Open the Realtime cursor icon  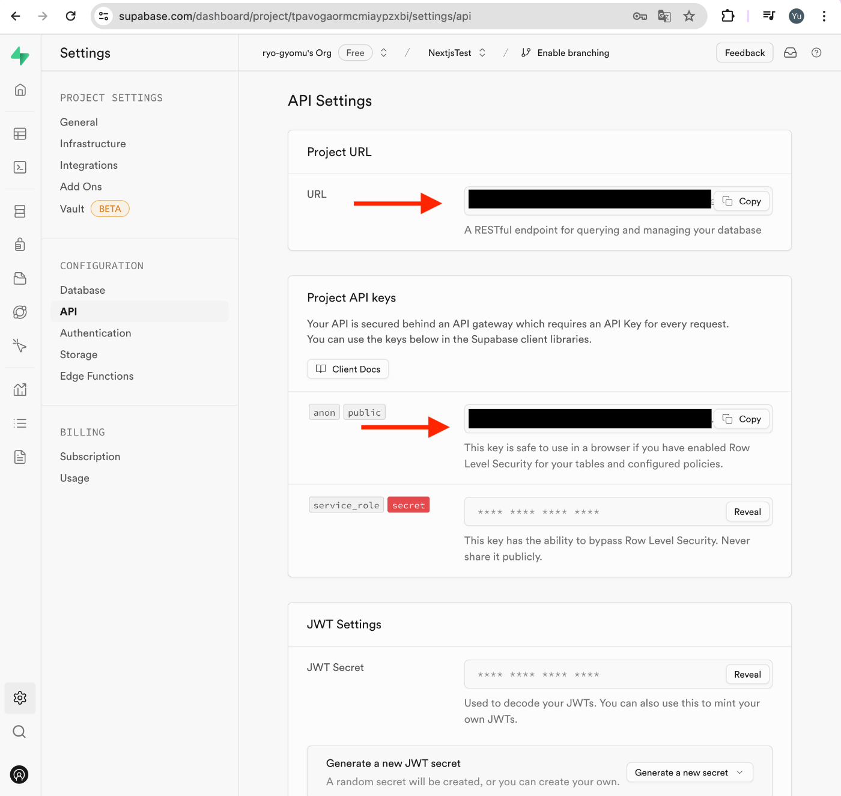coord(20,345)
